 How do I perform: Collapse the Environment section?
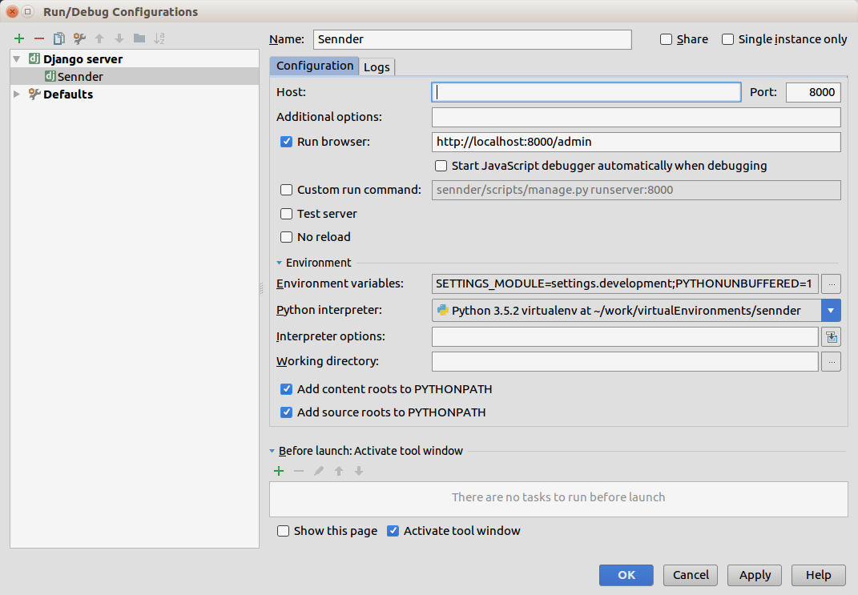(x=280, y=263)
